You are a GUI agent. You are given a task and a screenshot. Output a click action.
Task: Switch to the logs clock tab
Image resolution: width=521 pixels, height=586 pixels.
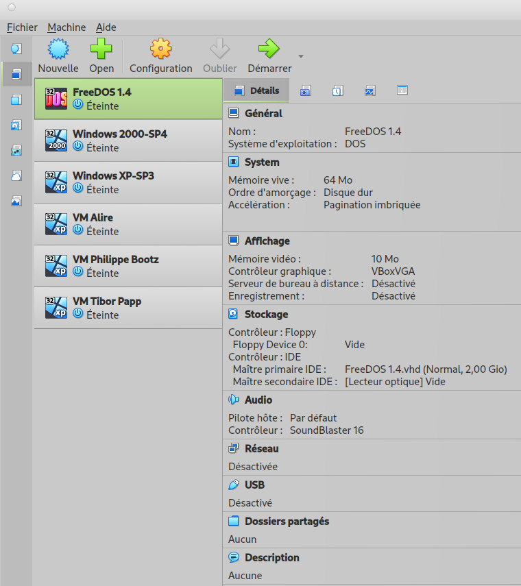point(338,90)
